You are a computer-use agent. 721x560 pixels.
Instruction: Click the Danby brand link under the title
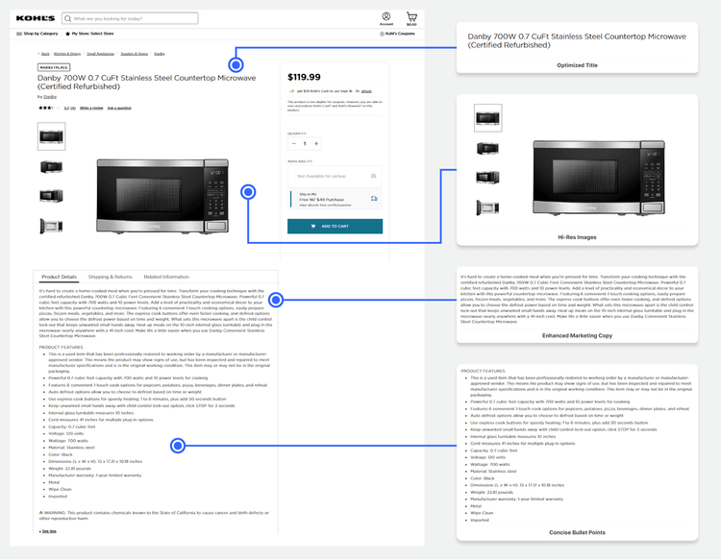pyautogui.click(x=50, y=97)
